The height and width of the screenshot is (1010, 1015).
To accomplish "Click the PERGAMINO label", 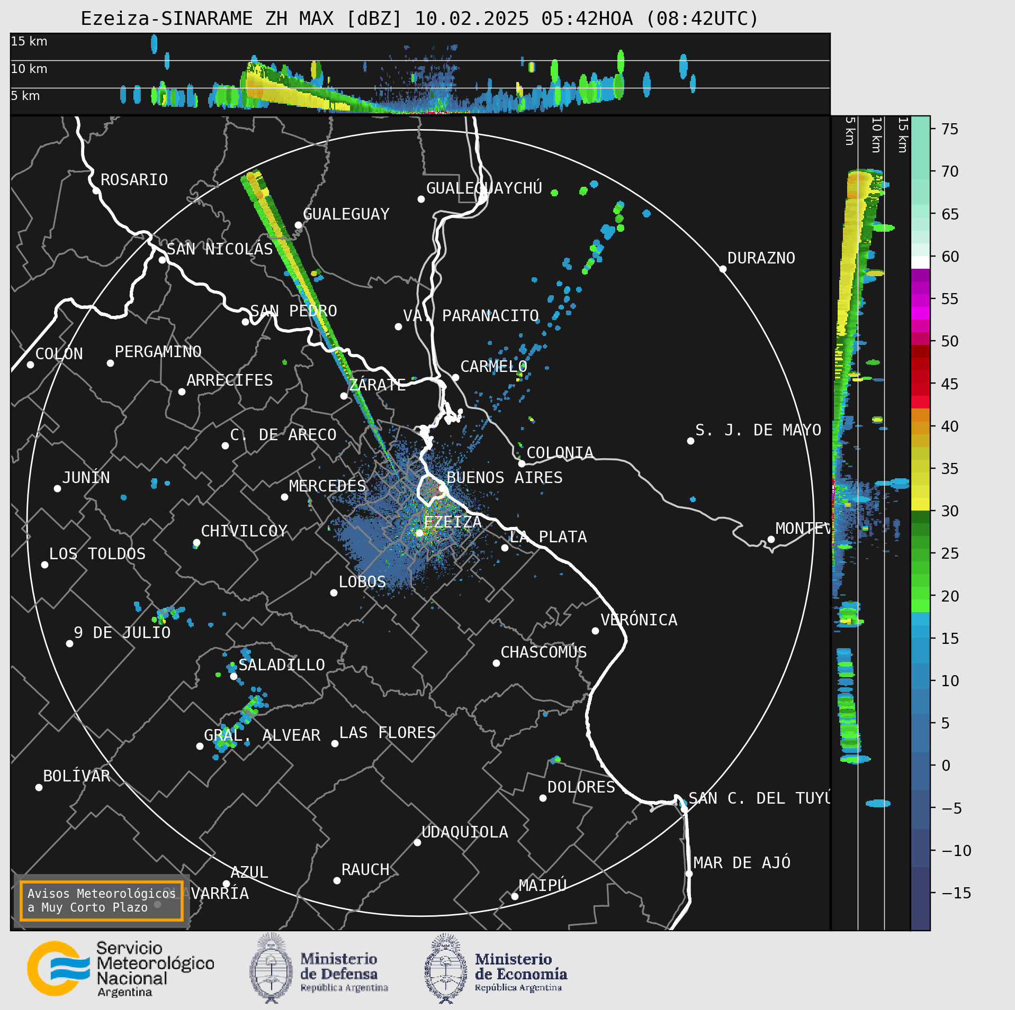I will (158, 352).
